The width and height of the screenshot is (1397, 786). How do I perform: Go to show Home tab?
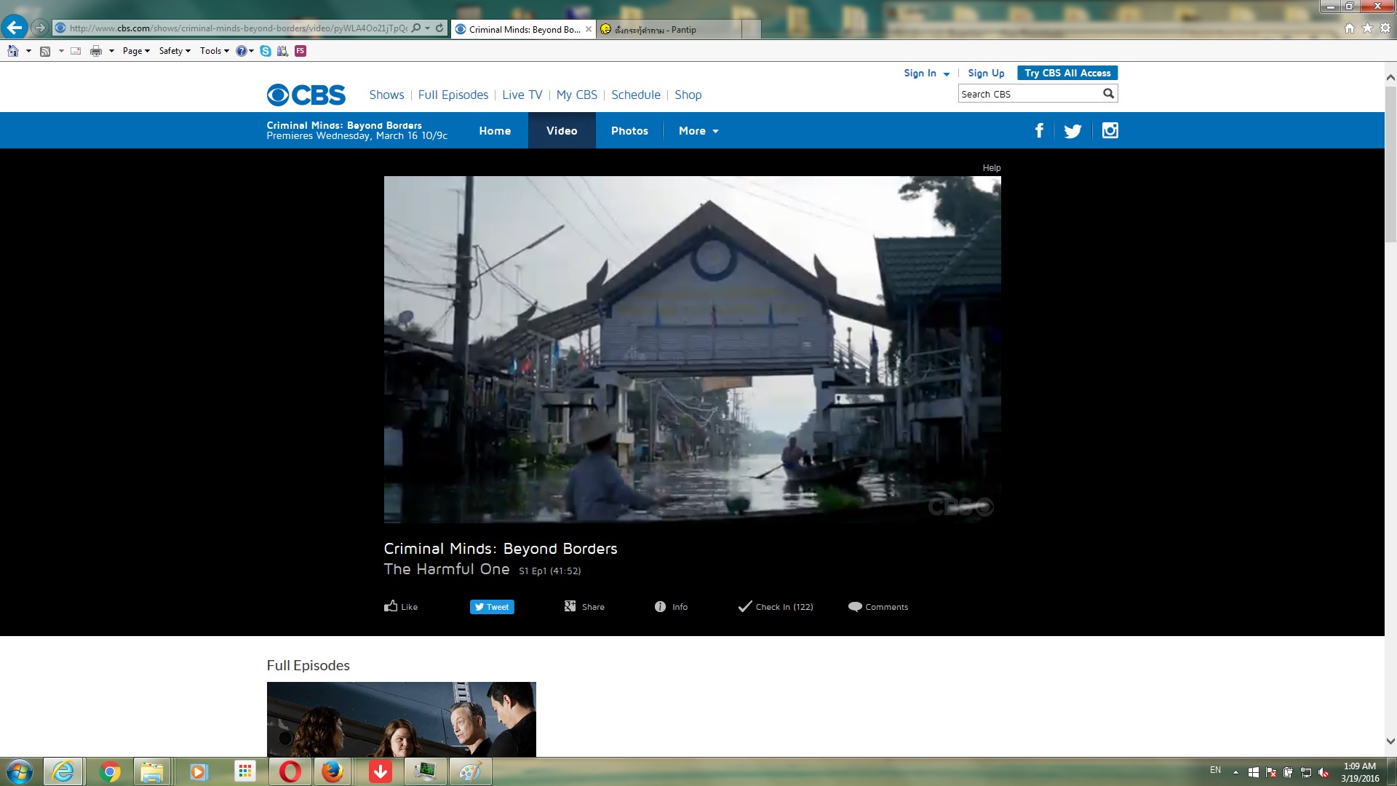click(495, 131)
